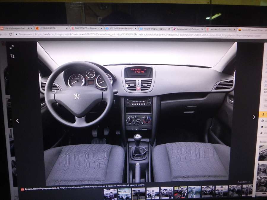This screenshot has width=267, height=200.
Task: Close the 503184 Citroen-Peugeot tab
Action: click(x=136, y=29)
